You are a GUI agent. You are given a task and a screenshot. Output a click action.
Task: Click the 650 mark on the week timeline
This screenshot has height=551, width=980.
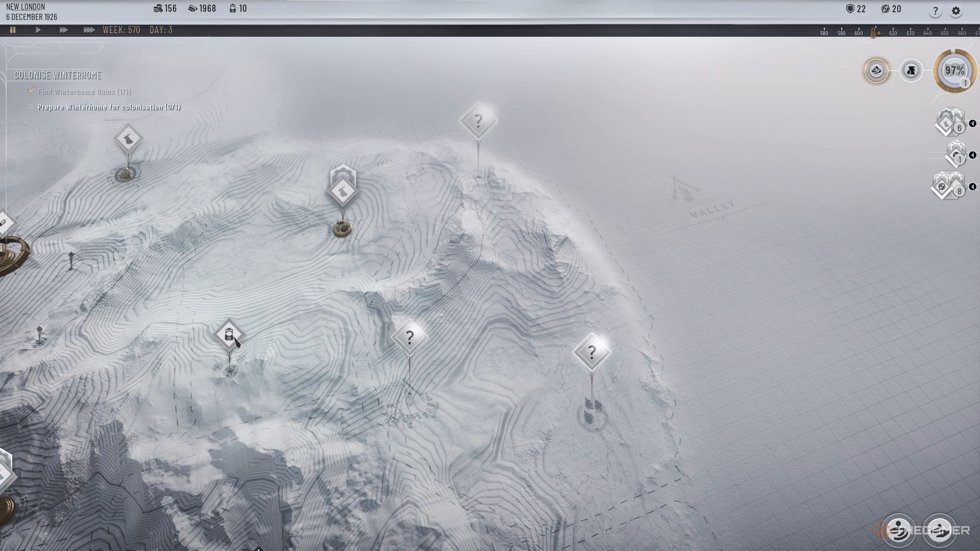[945, 33]
